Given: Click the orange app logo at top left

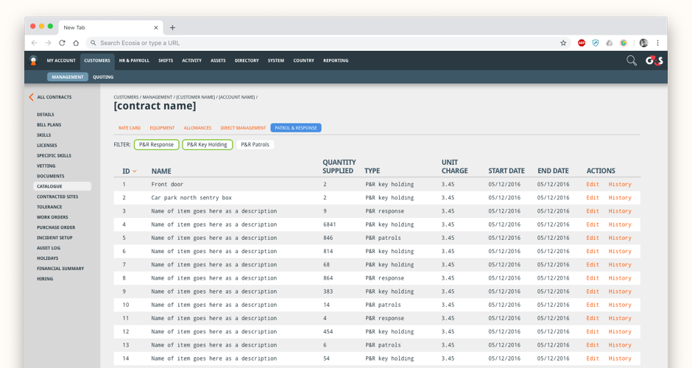Looking at the screenshot, I should coord(33,60).
